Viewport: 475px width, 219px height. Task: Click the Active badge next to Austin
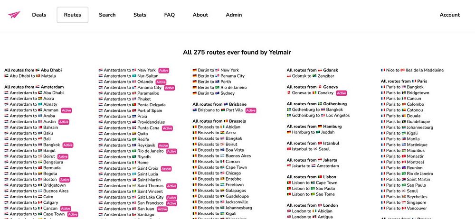pyautogui.click(x=64, y=122)
